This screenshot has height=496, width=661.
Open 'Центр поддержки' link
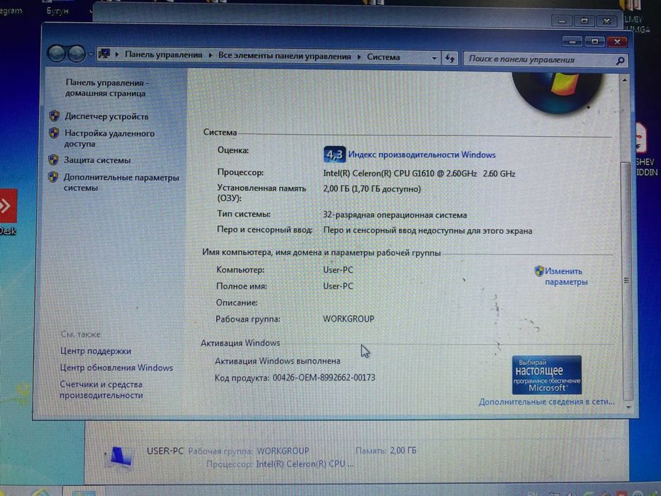pos(96,351)
